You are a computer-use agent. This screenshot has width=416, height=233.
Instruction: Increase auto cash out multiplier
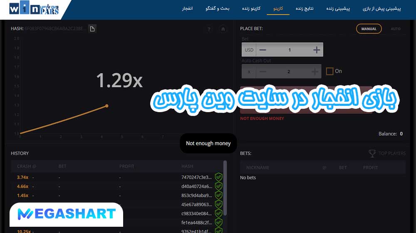(x=314, y=71)
